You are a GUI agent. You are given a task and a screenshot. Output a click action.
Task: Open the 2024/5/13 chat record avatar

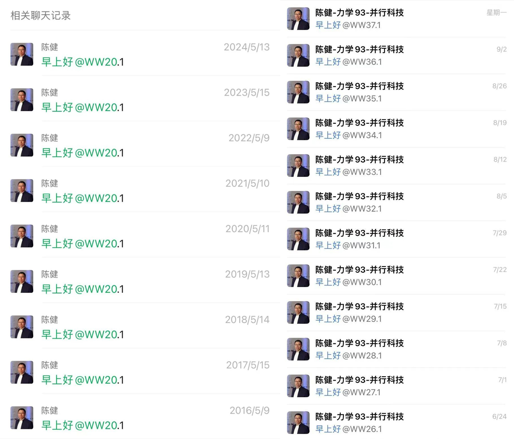[x=21, y=54]
